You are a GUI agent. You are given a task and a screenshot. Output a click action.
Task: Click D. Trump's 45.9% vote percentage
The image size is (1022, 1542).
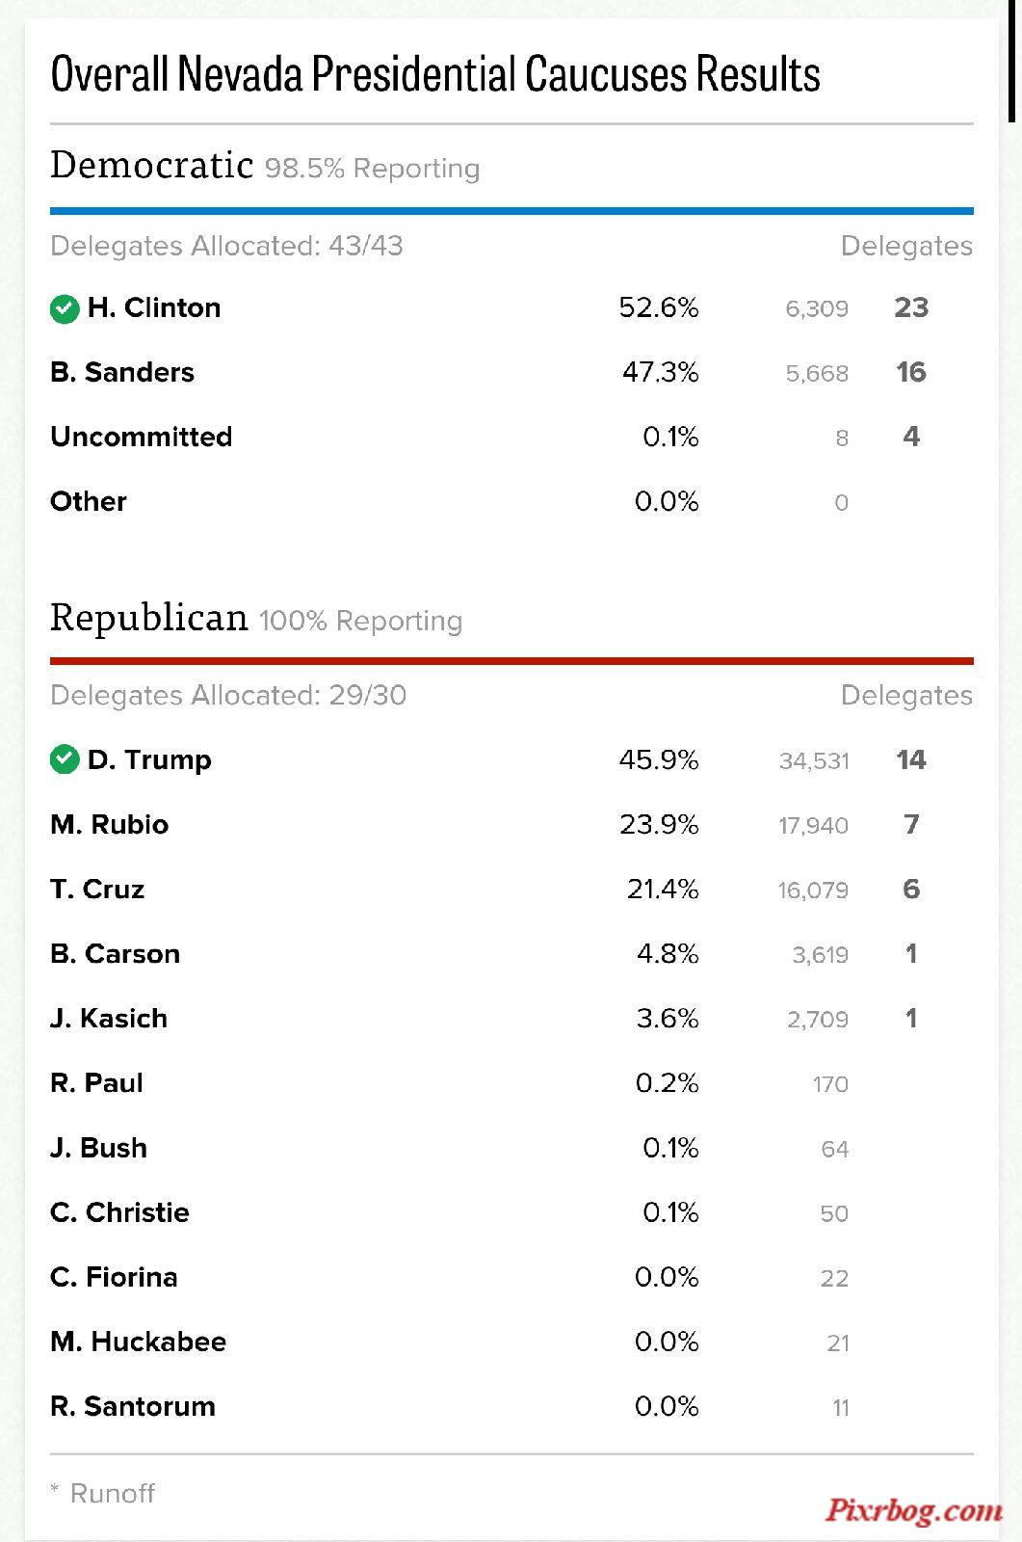[x=659, y=759]
